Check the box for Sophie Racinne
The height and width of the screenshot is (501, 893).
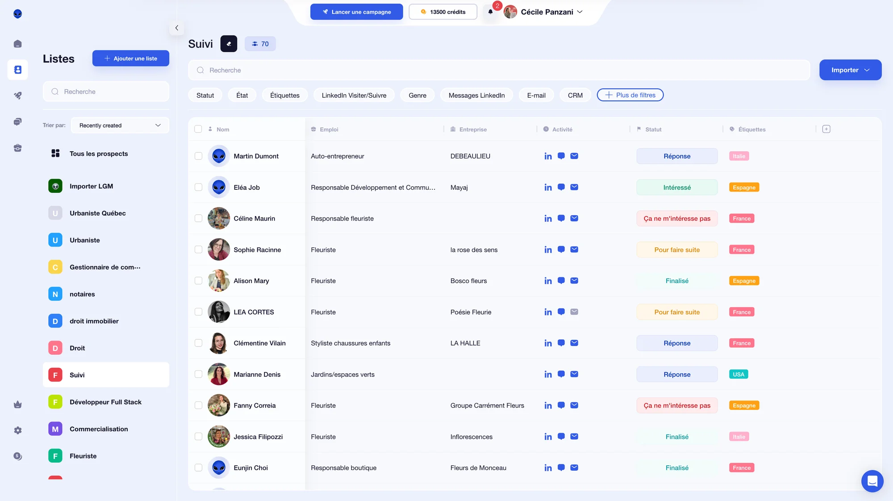[198, 250]
